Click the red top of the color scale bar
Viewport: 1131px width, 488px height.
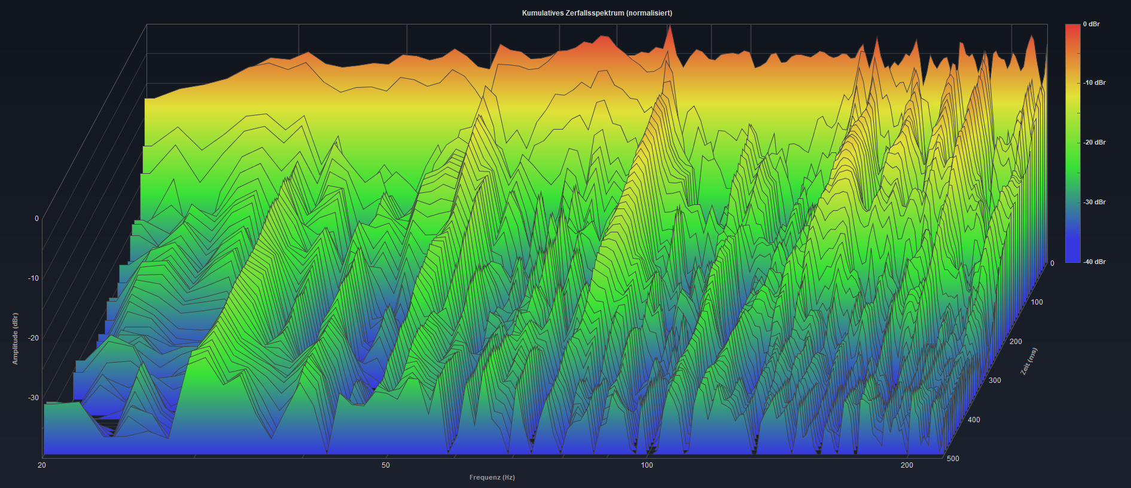pyautogui.click(x=1072, y=29)
